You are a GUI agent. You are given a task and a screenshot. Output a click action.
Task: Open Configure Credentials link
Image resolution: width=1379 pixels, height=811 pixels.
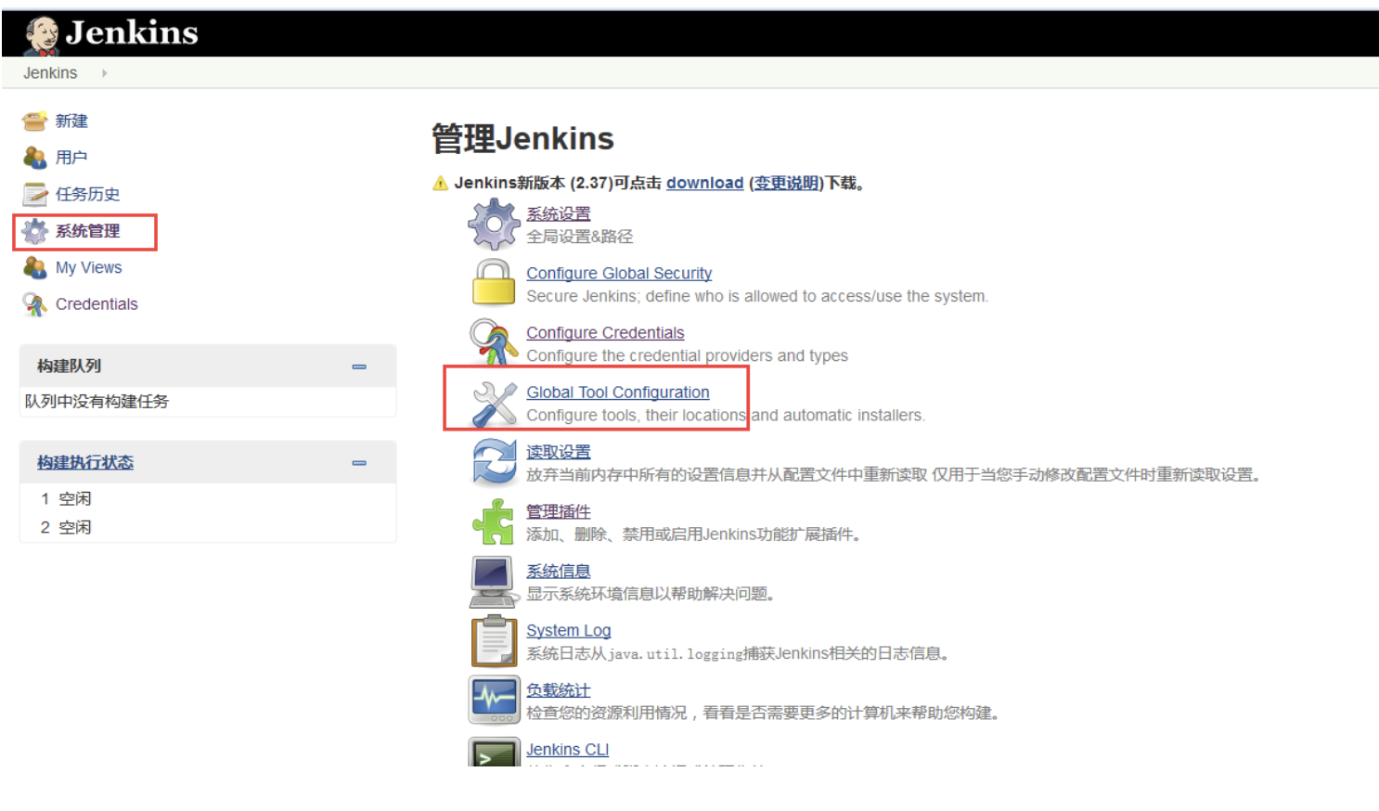click(605, 333)
